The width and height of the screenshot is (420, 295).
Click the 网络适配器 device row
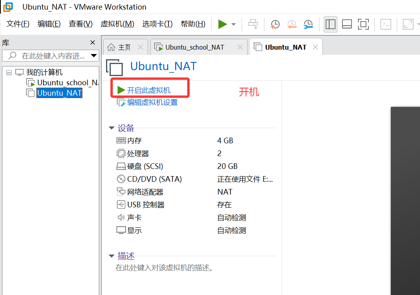point(196,192)
